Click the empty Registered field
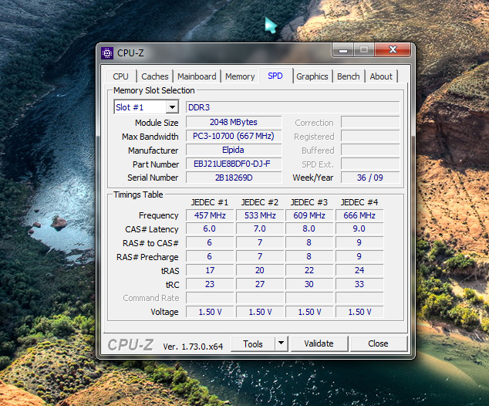 [370, 136]
